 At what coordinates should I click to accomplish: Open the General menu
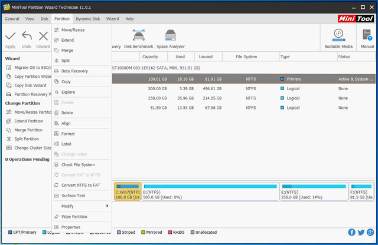12,19
